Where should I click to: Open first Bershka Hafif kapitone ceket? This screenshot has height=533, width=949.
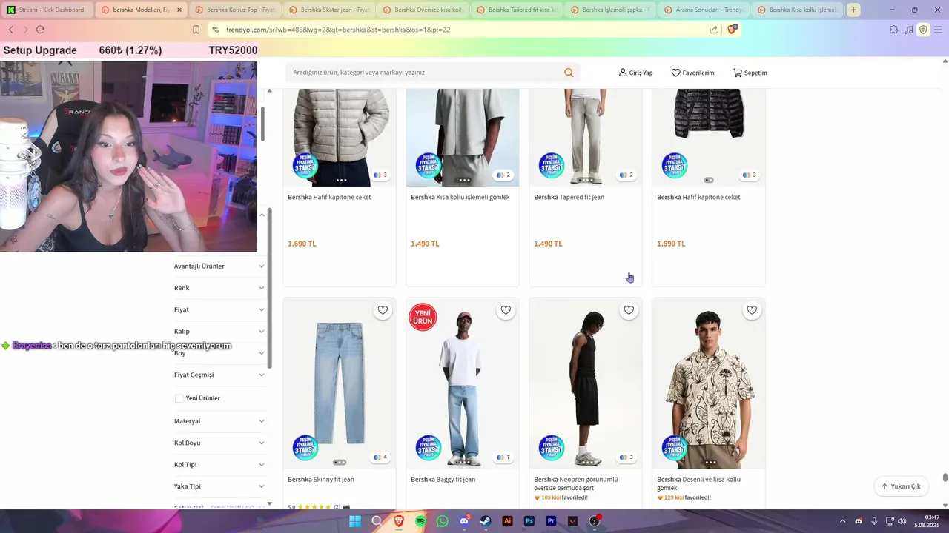329,197
